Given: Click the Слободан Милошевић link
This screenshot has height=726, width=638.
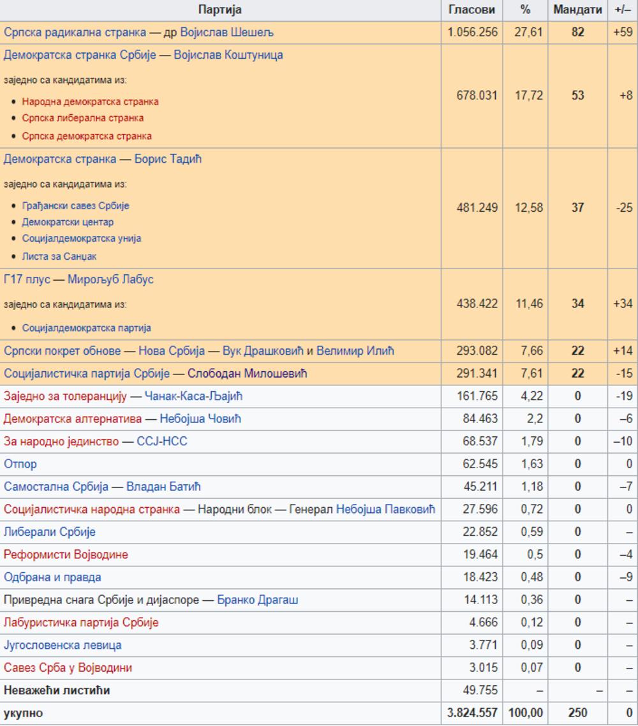Looking at the screenshot, I should tap(247, 373).
